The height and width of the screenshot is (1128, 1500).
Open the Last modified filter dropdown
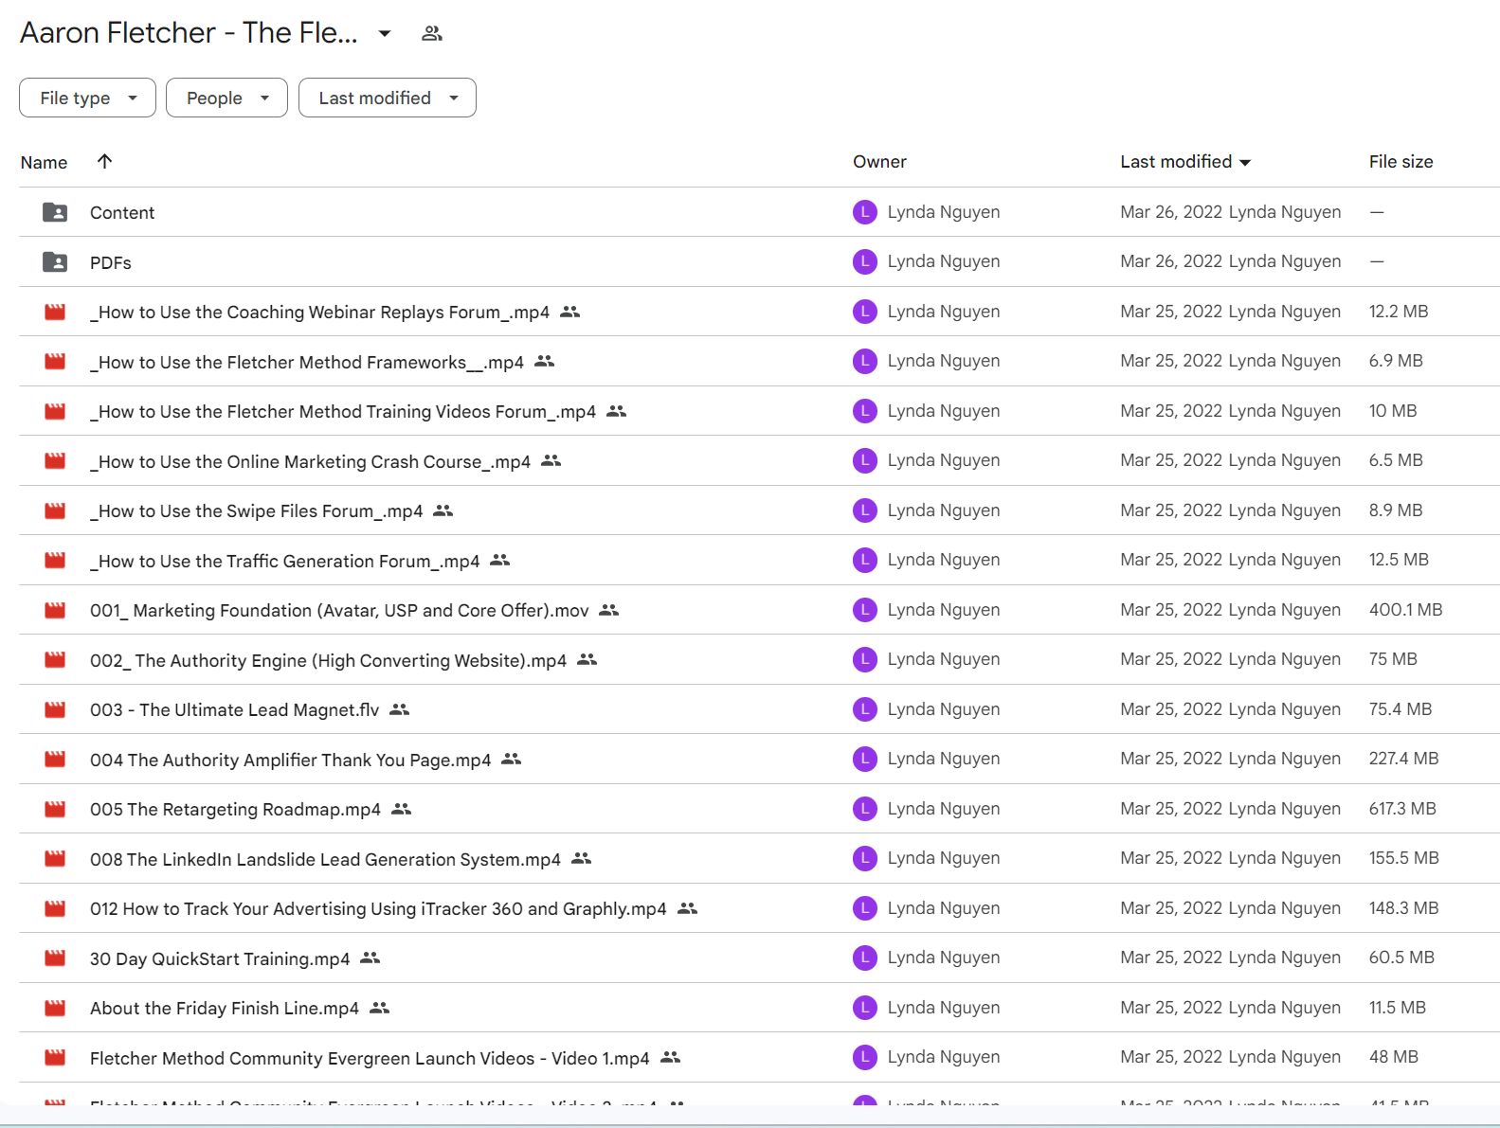(387, 98)
